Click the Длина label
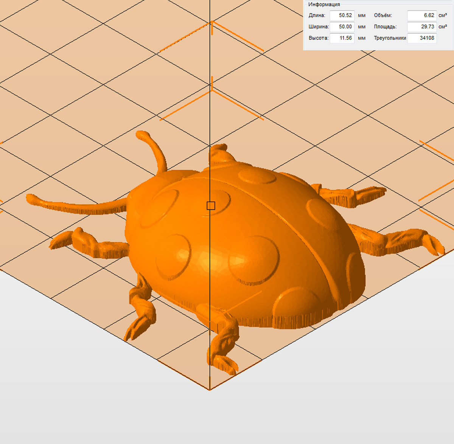 point(317,16)
